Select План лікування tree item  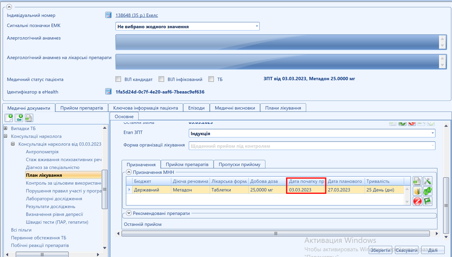[x=63, y=175]
